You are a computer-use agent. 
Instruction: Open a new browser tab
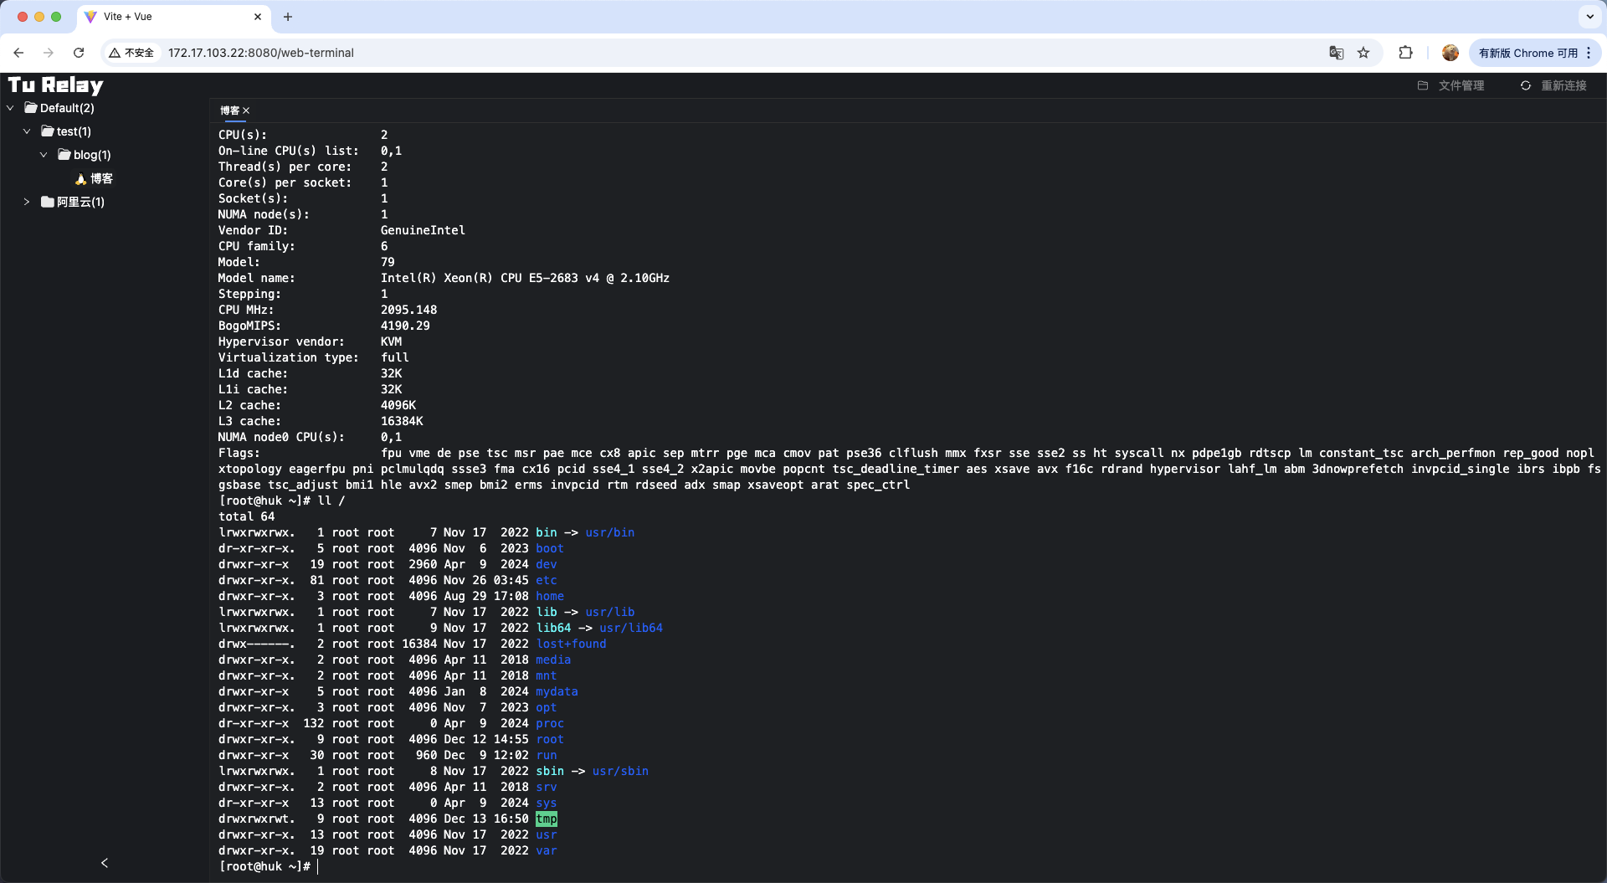pyautogui.click(x=288, y=17)
